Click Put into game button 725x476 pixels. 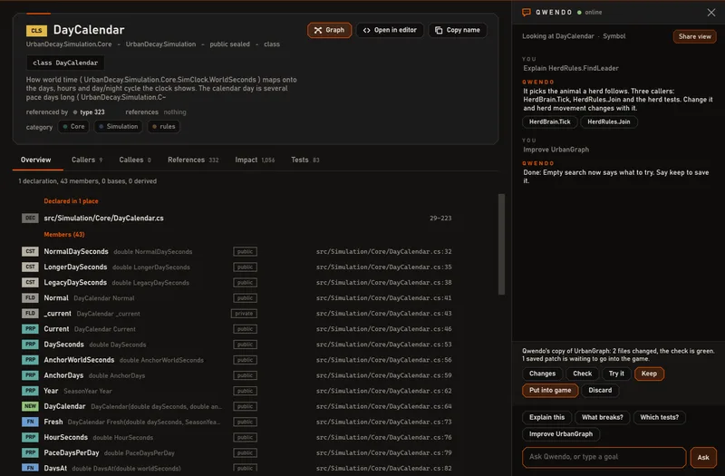tap(550, 391)
